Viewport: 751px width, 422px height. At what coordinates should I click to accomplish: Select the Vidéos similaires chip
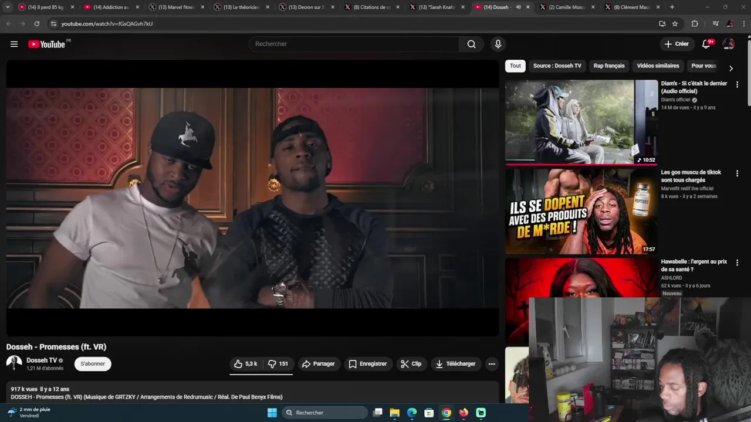658,66
